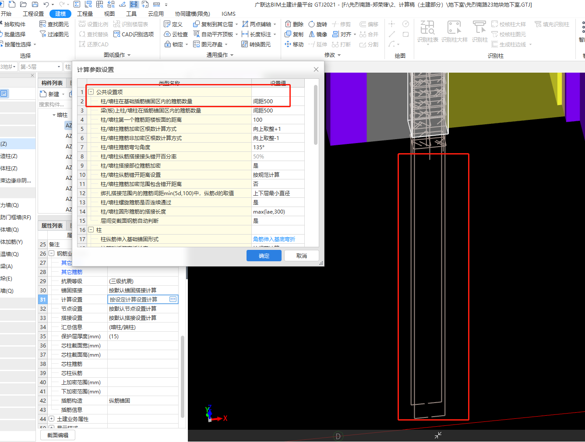Screen dimensions: 585x442
Task: Click the 间距500 value in row 2
Action: point(278,101)
